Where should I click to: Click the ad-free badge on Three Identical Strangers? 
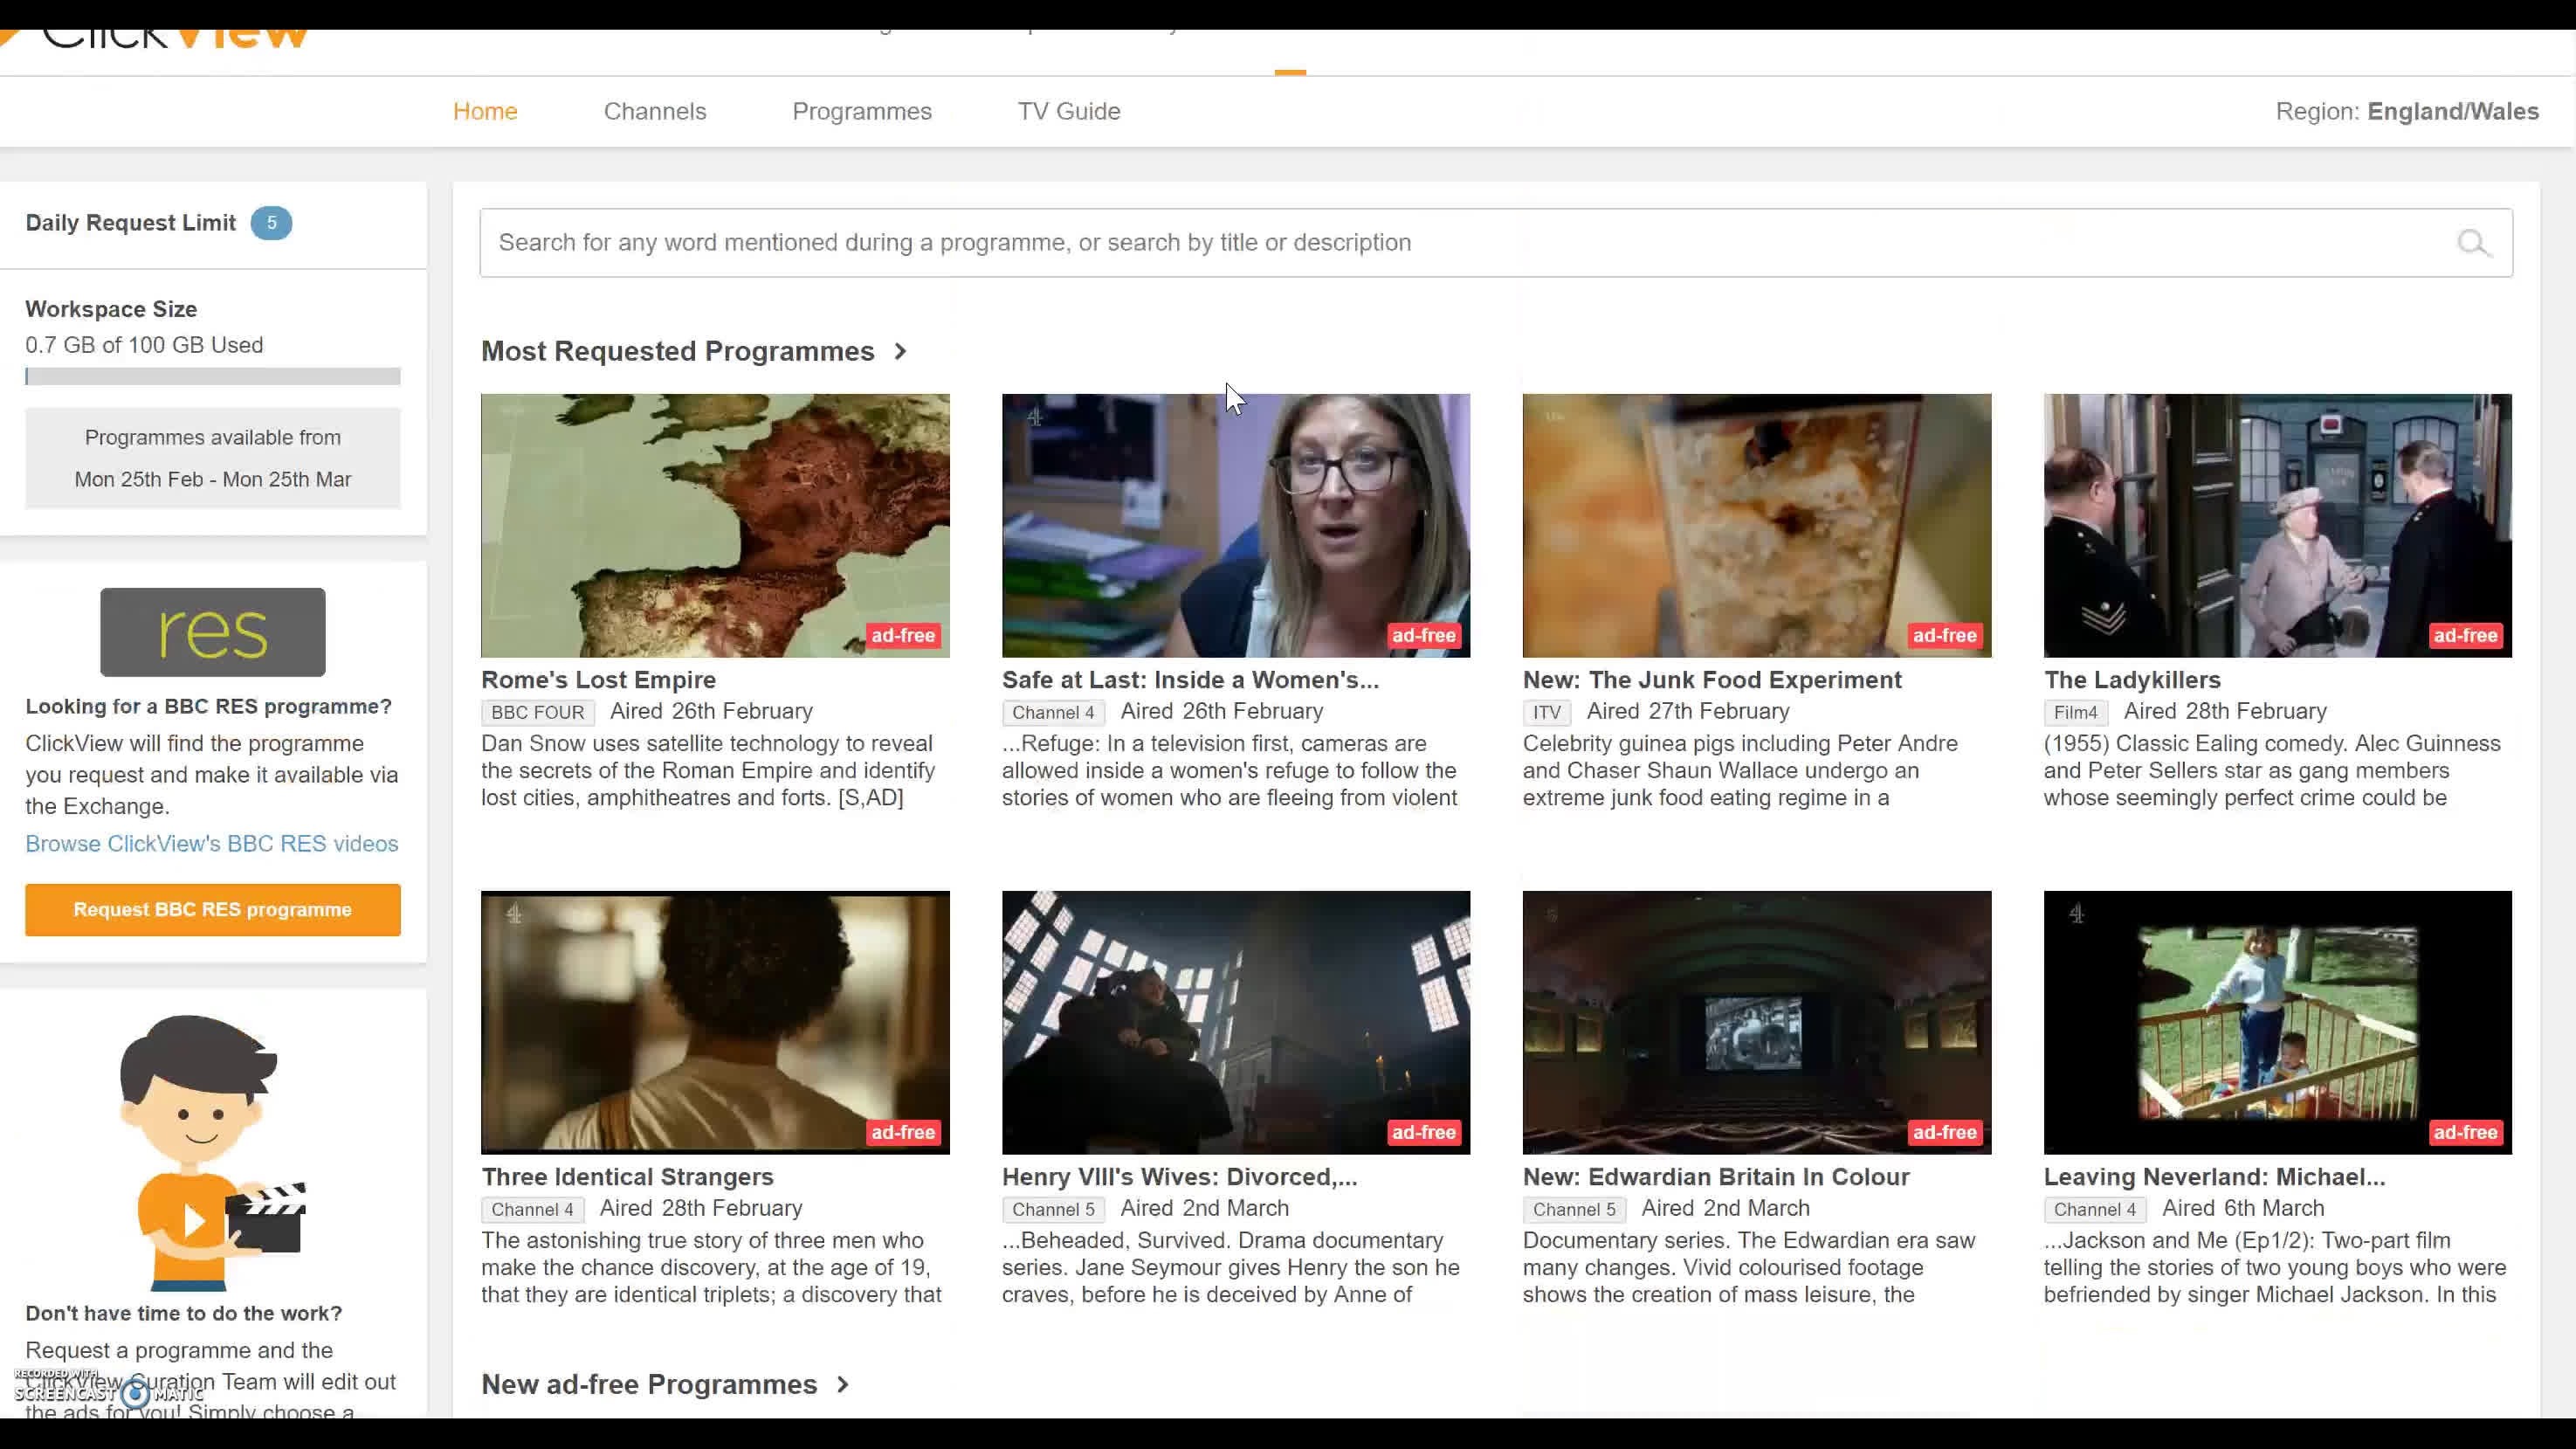(903, 1133)
